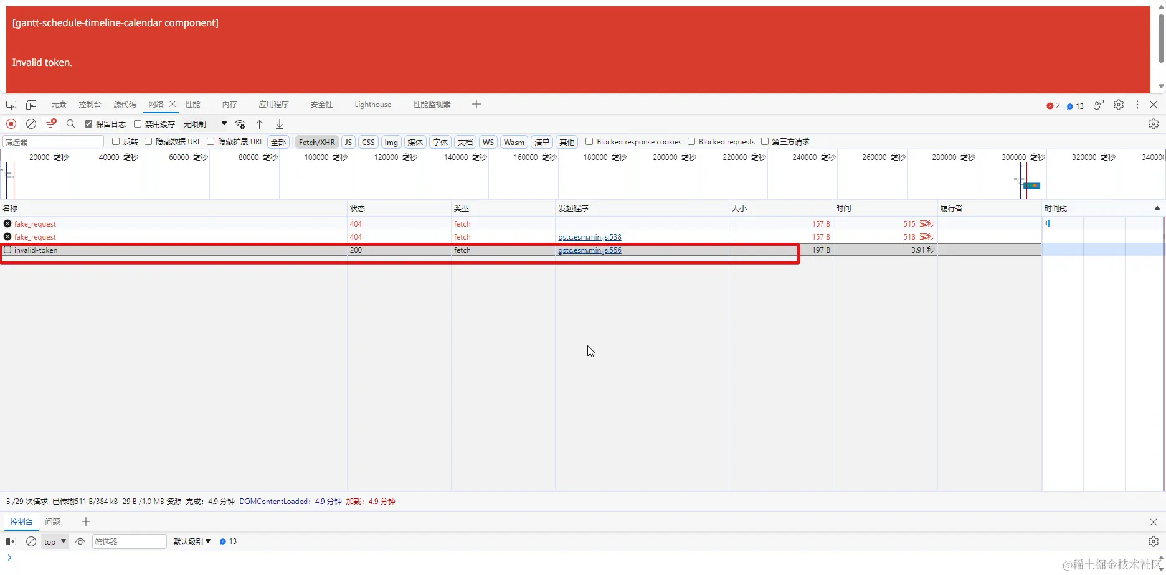Open the 内存 tab
The width and height of the screenshot is (1166, 575).
(x=229, y=105)
